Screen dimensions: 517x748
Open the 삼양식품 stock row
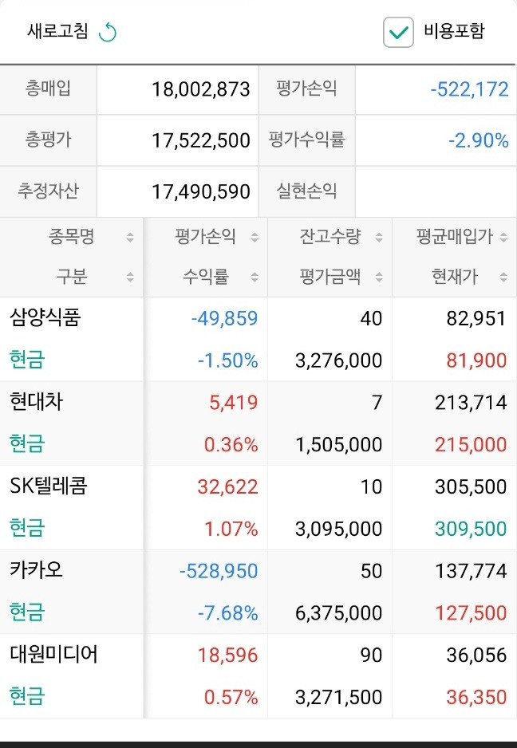tap(258, 339)
